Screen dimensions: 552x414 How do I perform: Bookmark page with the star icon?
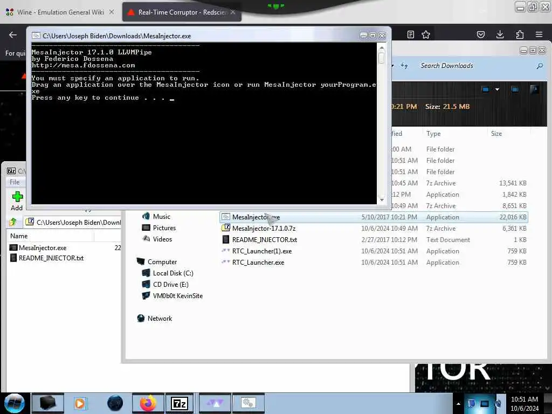(426, 34)
